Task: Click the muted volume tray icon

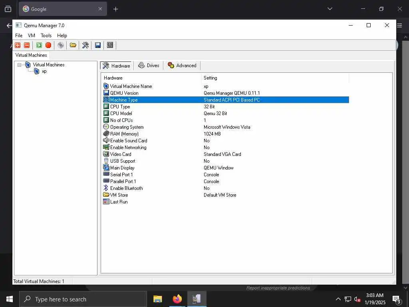Action: (357, 299)
